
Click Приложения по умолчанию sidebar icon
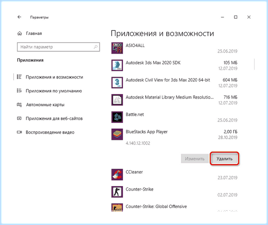[x=19, y=91]
